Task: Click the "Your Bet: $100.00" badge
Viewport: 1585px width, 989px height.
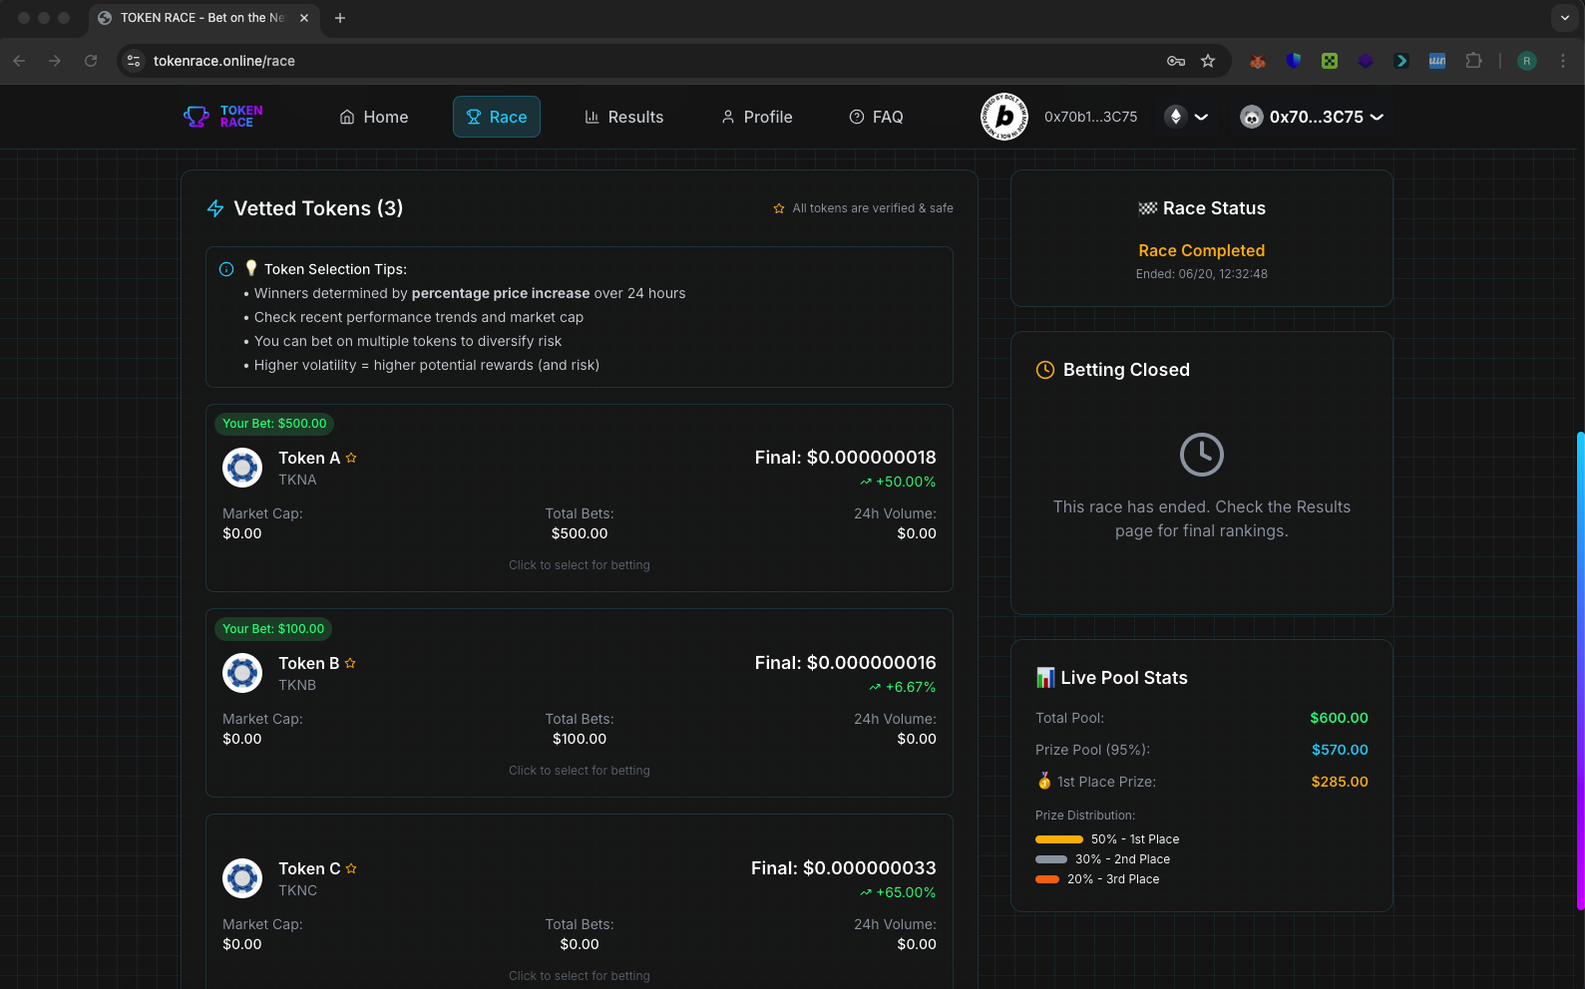Action: (x=273, y=629)
